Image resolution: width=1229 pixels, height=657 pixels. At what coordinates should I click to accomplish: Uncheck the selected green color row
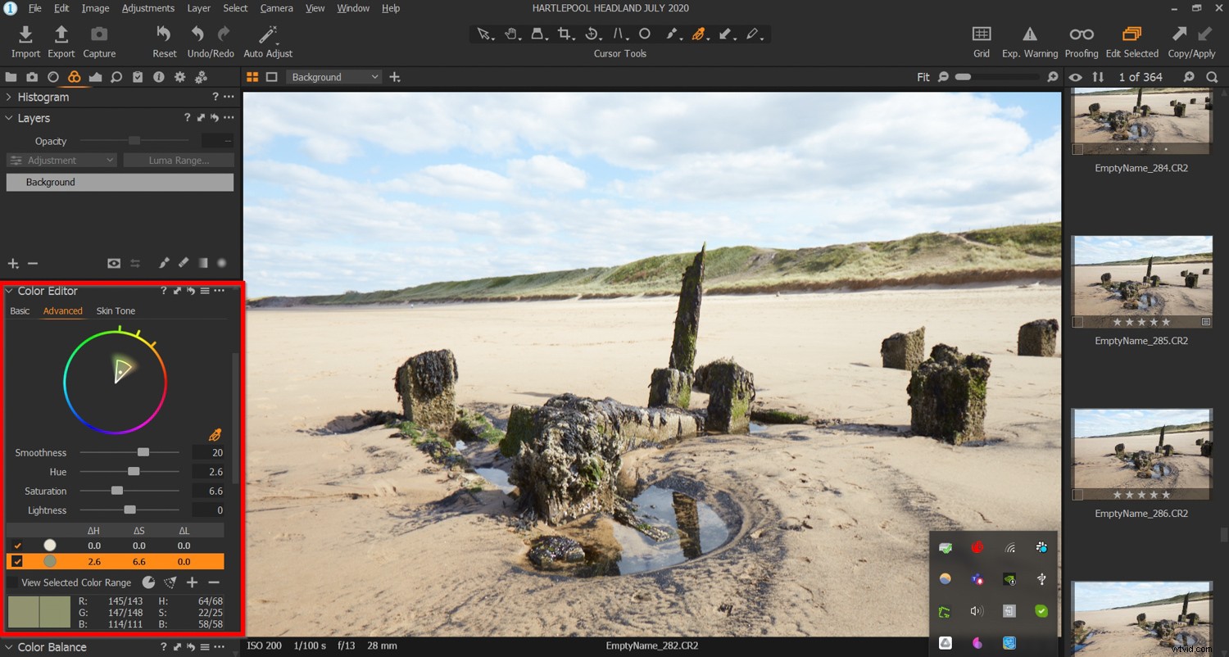18,561
